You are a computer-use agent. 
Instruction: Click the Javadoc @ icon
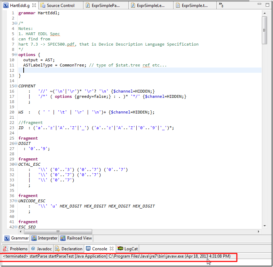tap(33, 249)
